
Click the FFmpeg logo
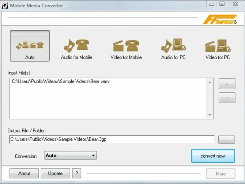click(x=220, y=20)
